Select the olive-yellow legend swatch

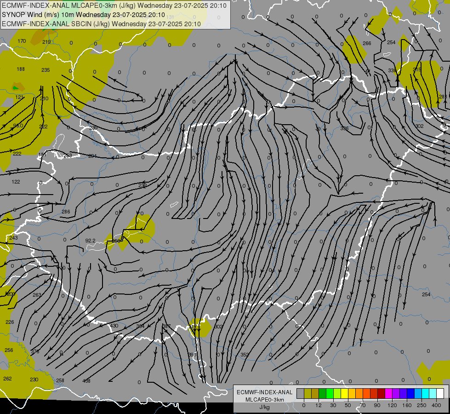point(308,394)
